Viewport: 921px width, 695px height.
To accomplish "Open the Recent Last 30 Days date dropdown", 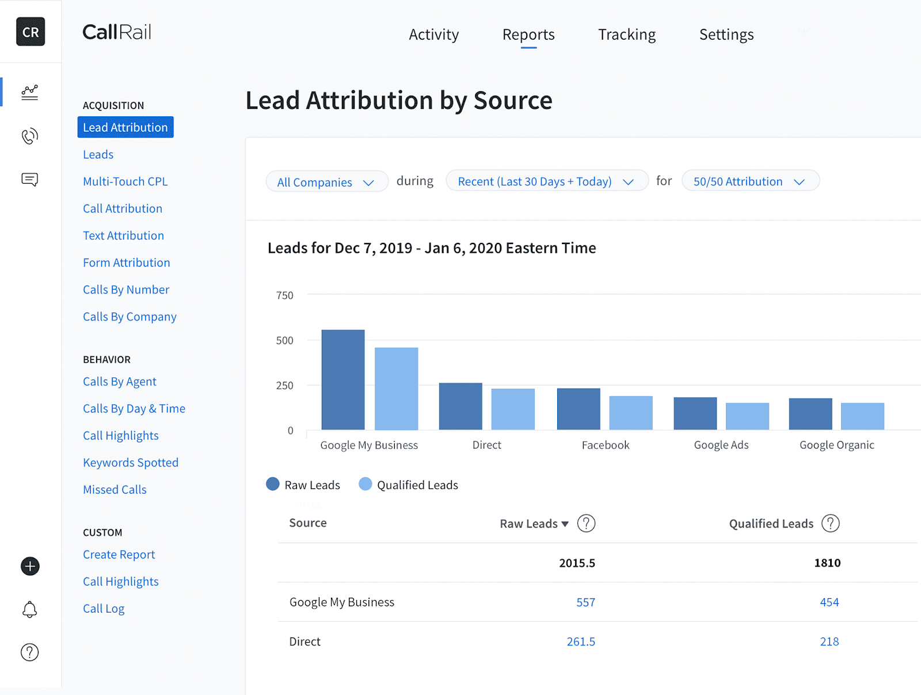I will coord(546,181).
